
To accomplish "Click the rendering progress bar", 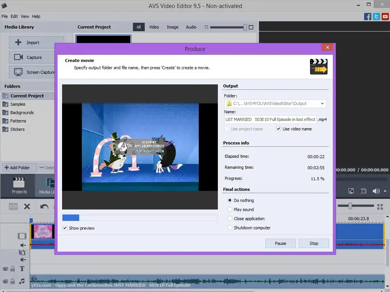I will (140, 218).
